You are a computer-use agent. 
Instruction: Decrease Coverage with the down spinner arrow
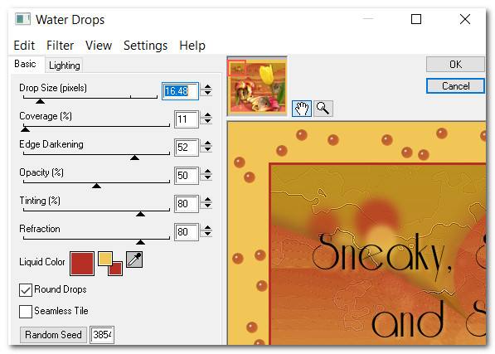click(x=207, y=122)
